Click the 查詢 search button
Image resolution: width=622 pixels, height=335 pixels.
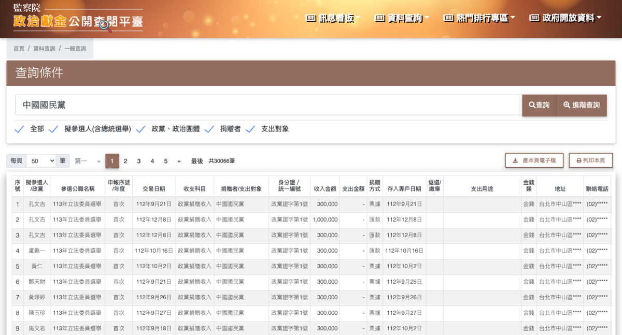coord(539,105)
